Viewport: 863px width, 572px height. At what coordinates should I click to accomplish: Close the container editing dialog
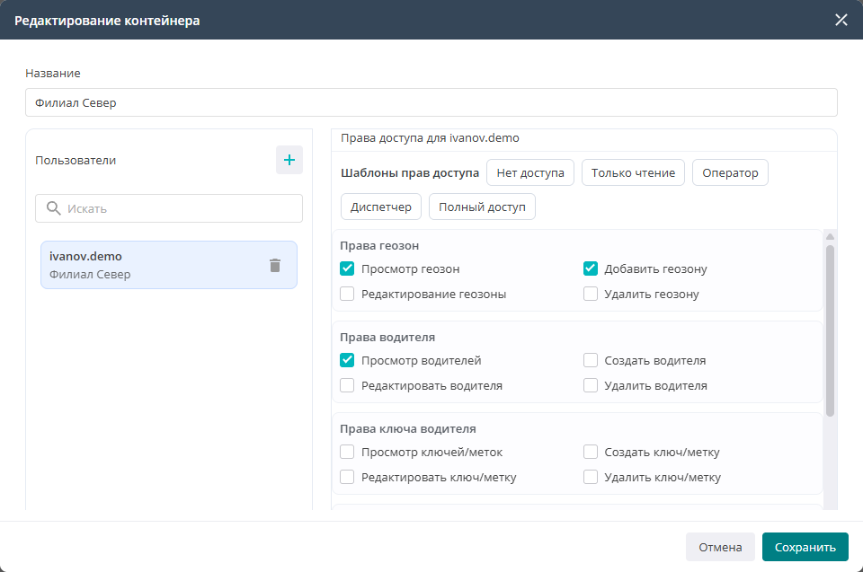coord(841,20)
